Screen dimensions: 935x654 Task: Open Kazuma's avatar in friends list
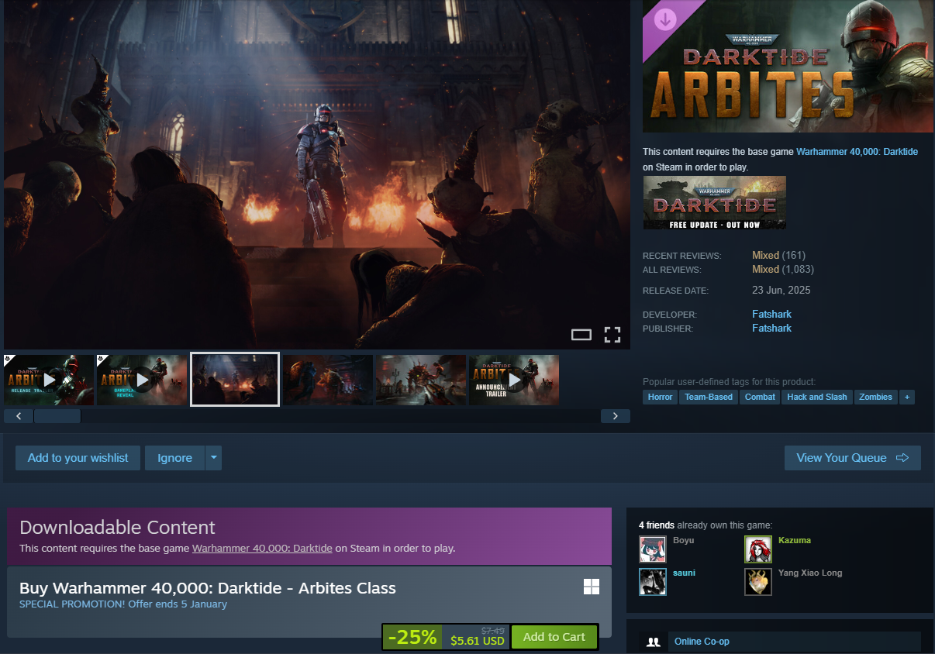click(758, 549)
